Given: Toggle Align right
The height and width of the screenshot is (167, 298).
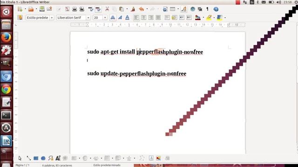Looking at the screenshot, I should [x=151, y=18].
